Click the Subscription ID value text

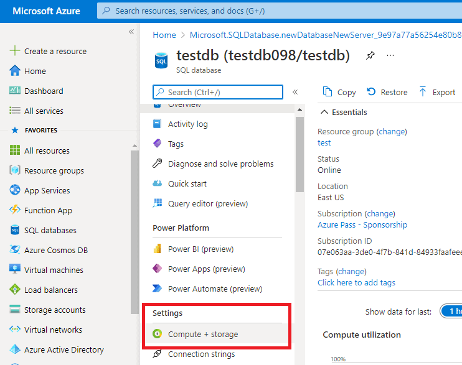point(390,252)
